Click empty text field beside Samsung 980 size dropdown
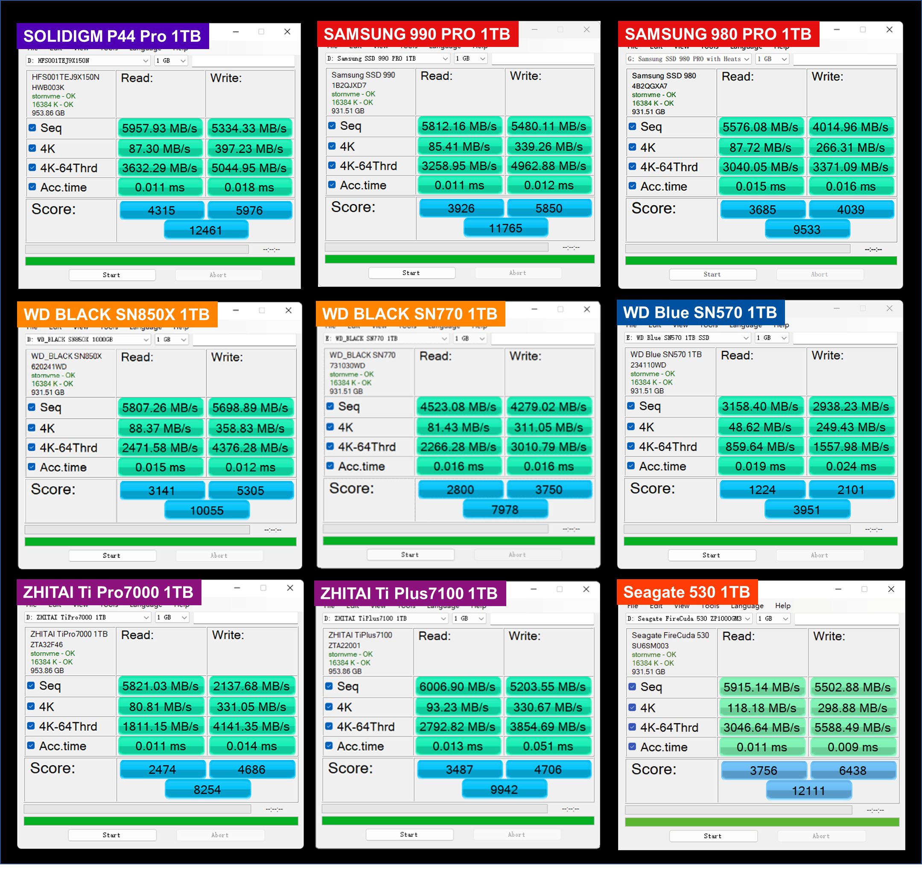The width and height of the screenshot is (922, 872). click(844, 59)
